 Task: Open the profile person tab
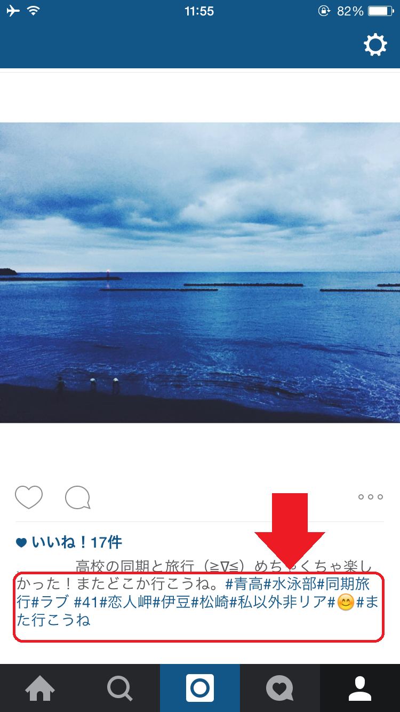click(x=360, y=688)
